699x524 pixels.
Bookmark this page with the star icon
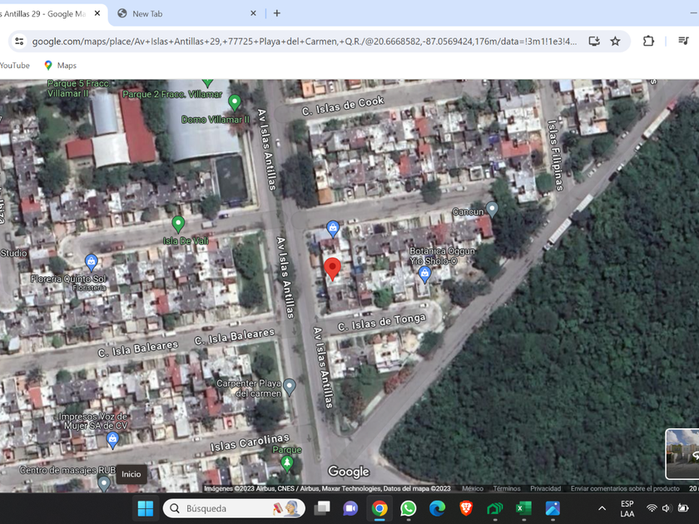click(615, 41)
